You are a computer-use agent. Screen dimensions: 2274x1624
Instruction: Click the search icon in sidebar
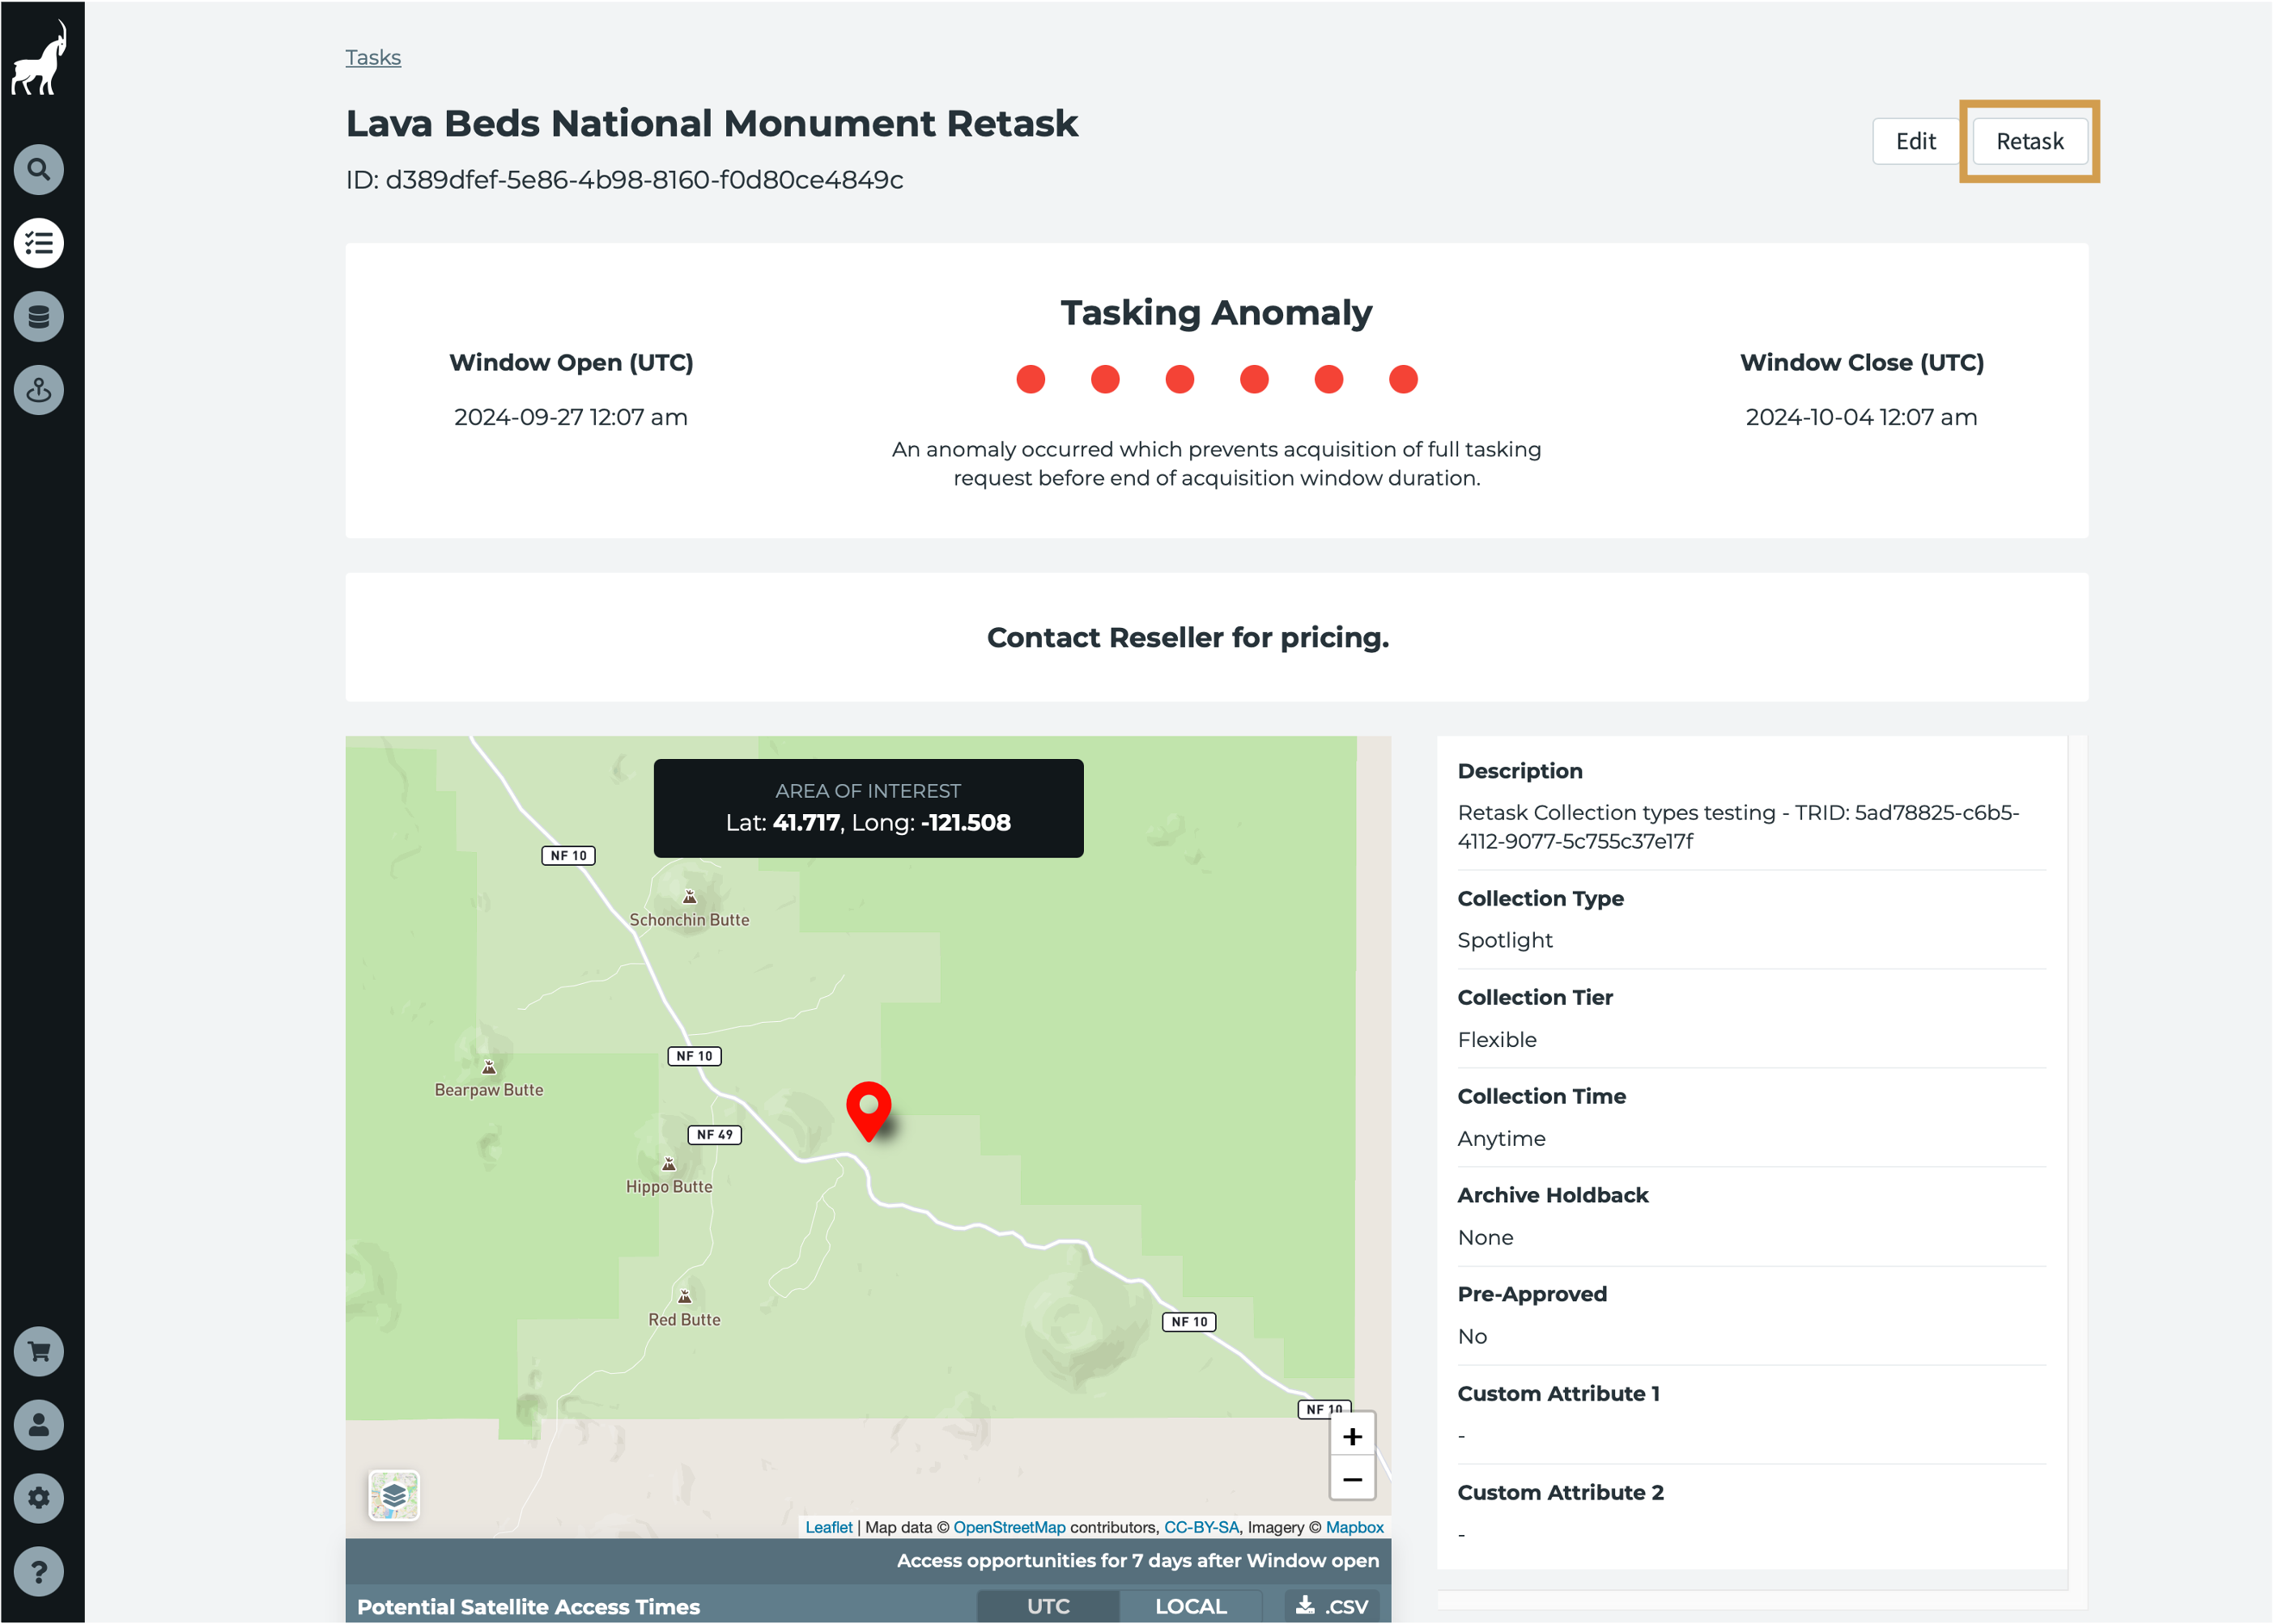(39, 169)
